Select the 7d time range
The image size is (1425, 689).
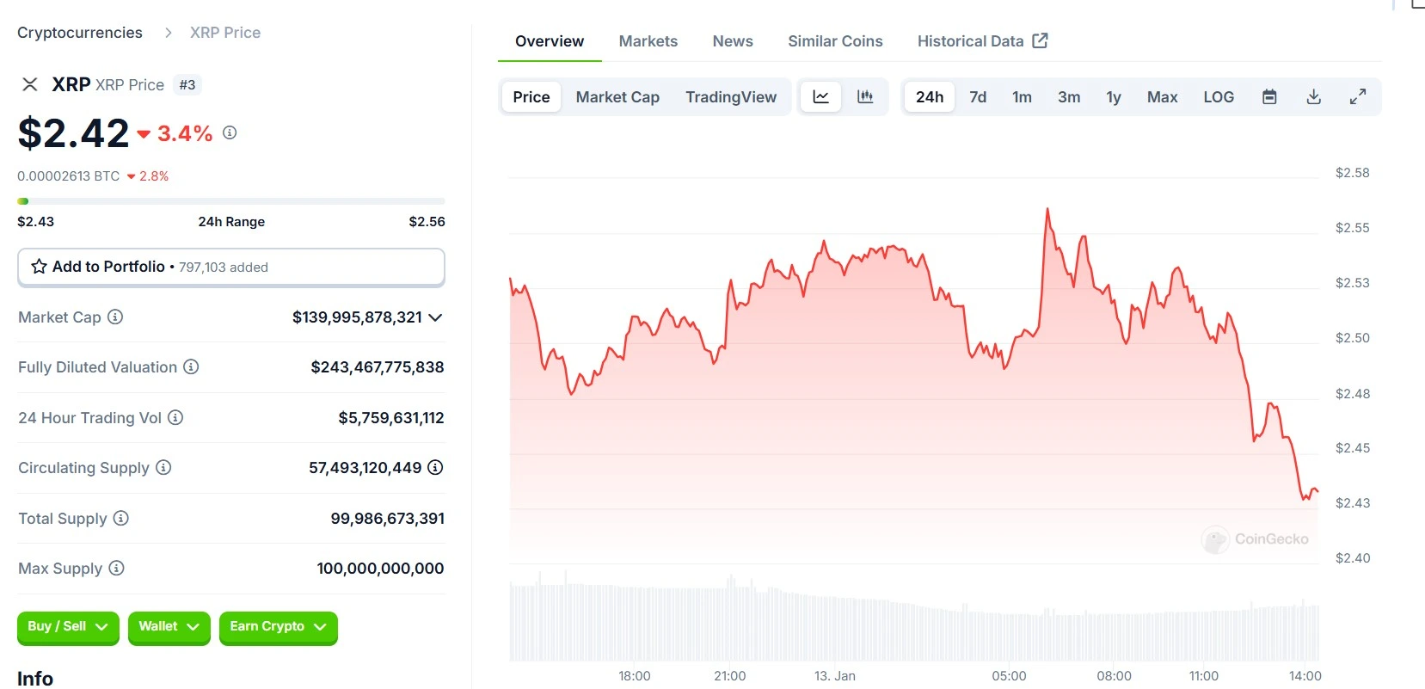[978, 97]
